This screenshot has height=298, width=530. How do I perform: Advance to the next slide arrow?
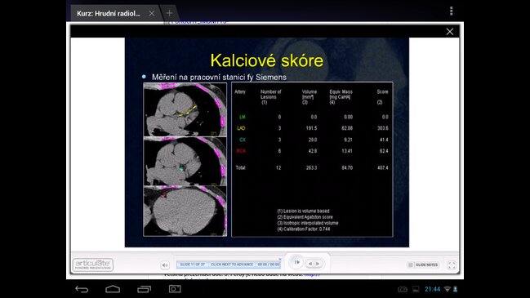[x=318, y=264]
